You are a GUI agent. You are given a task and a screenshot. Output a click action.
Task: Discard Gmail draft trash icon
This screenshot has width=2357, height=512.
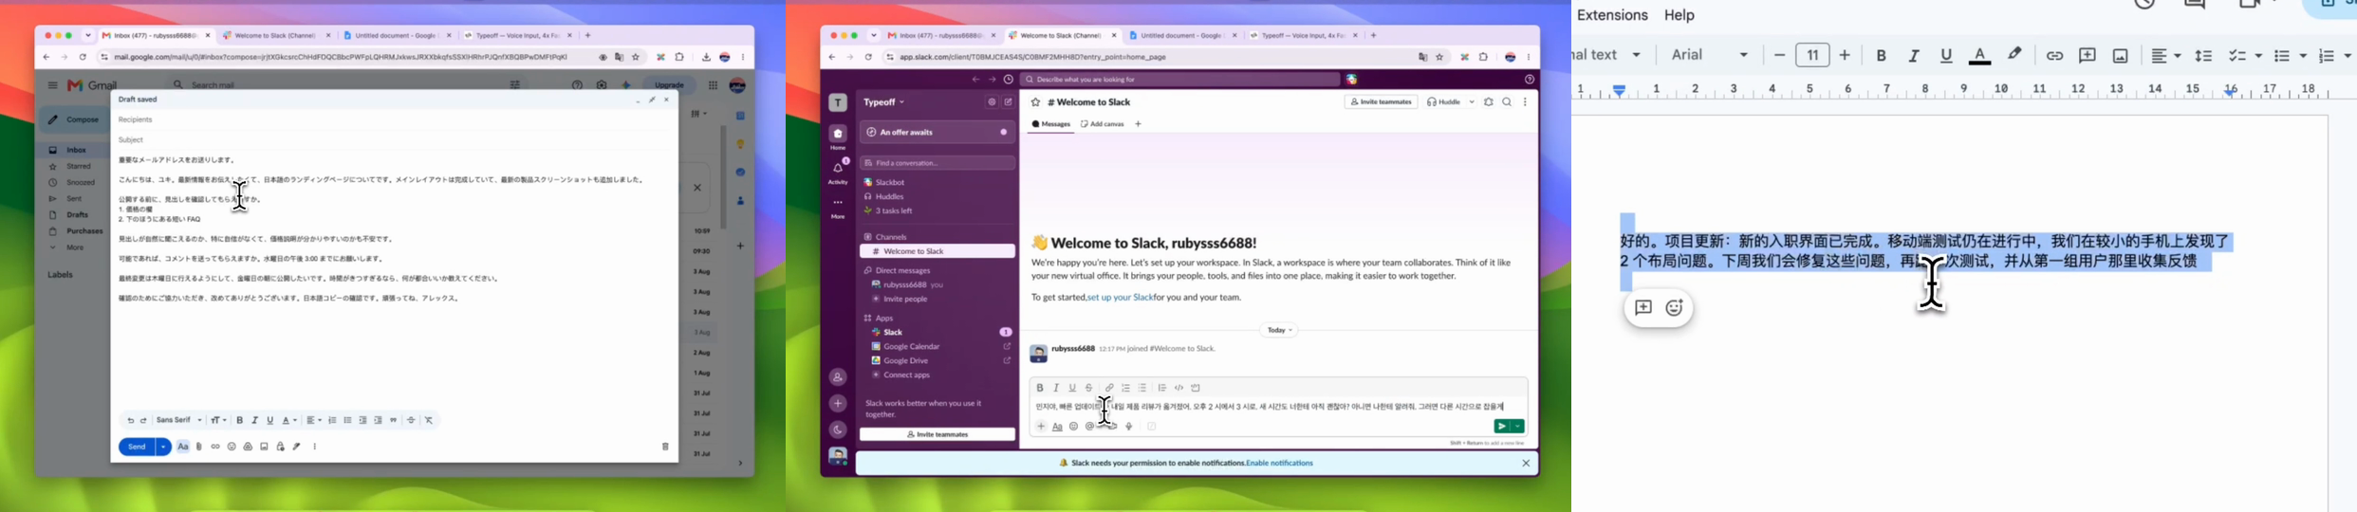(665, 447)
